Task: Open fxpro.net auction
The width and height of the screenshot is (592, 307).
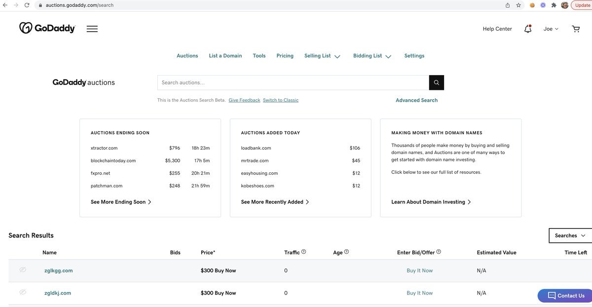Action: pos(101,173)
